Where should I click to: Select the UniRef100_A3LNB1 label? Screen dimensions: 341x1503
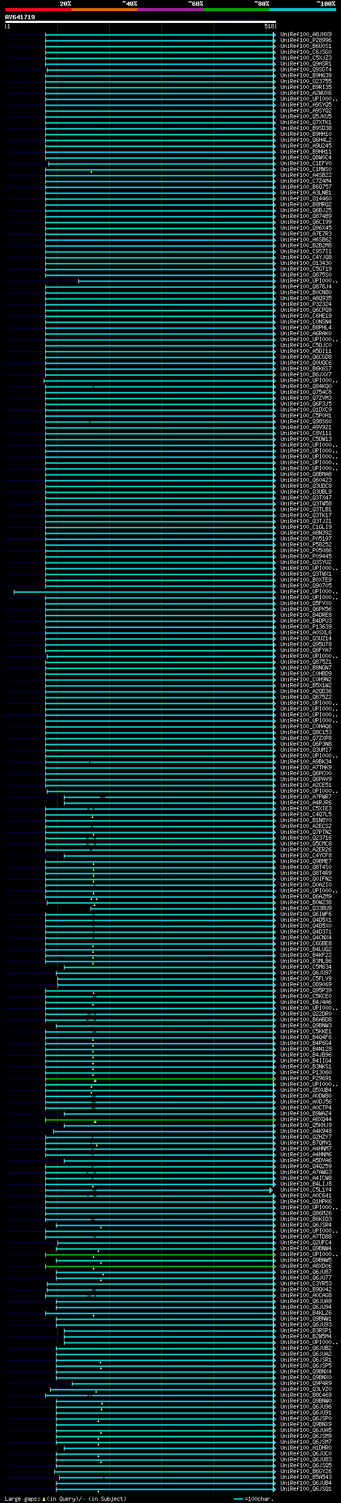[306, 192]
